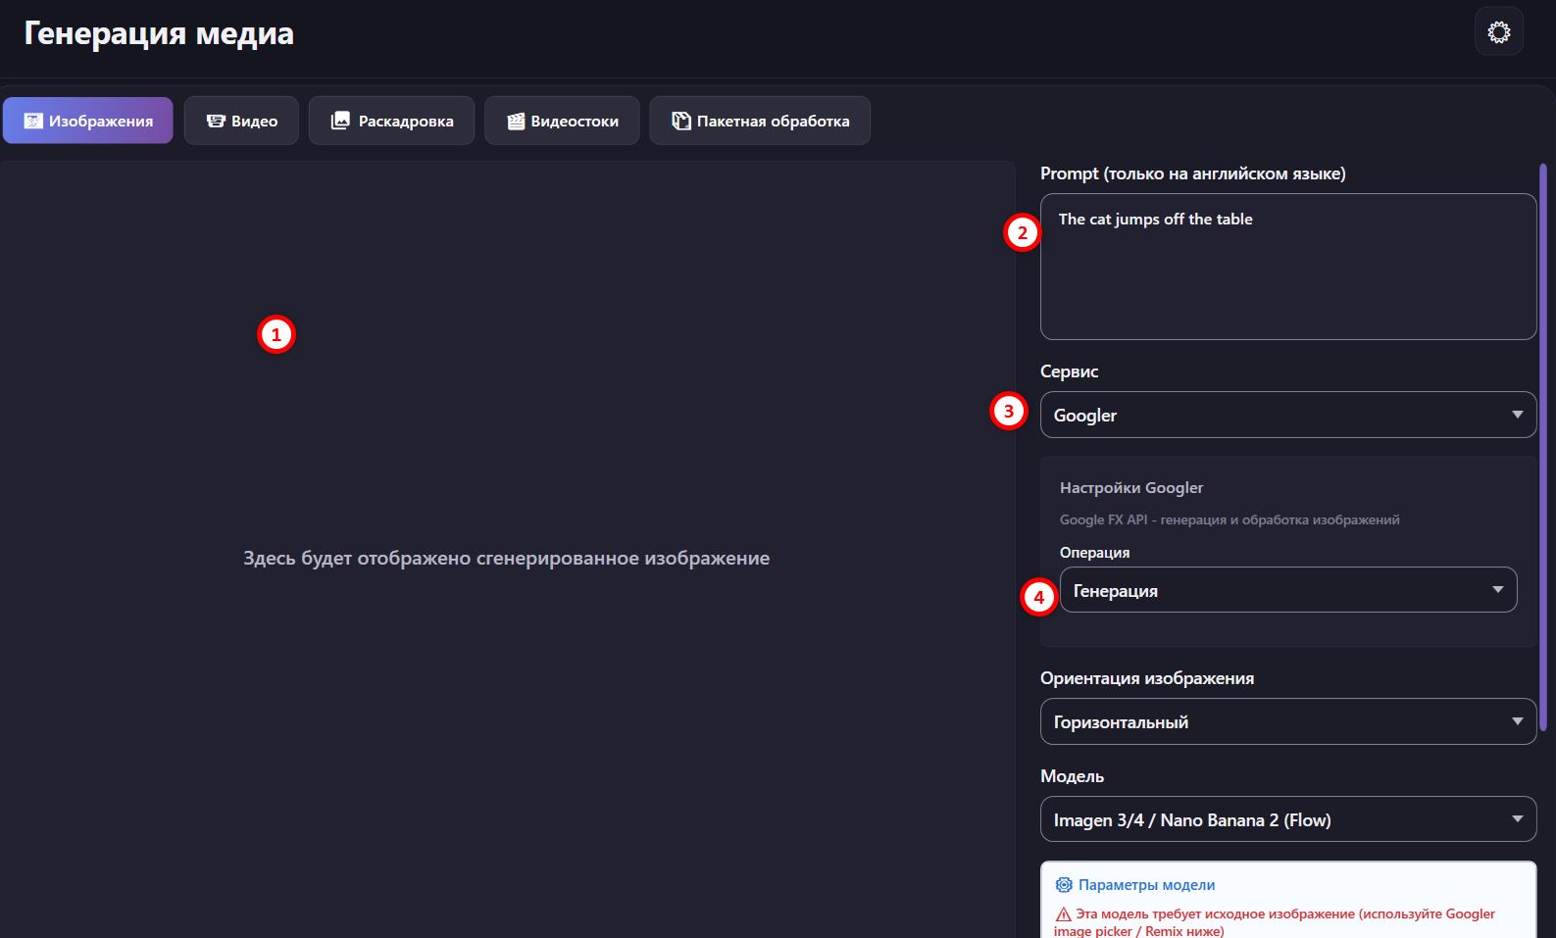
Task: Click the right panel vertical scrollbar
Action: point(1543,447)
